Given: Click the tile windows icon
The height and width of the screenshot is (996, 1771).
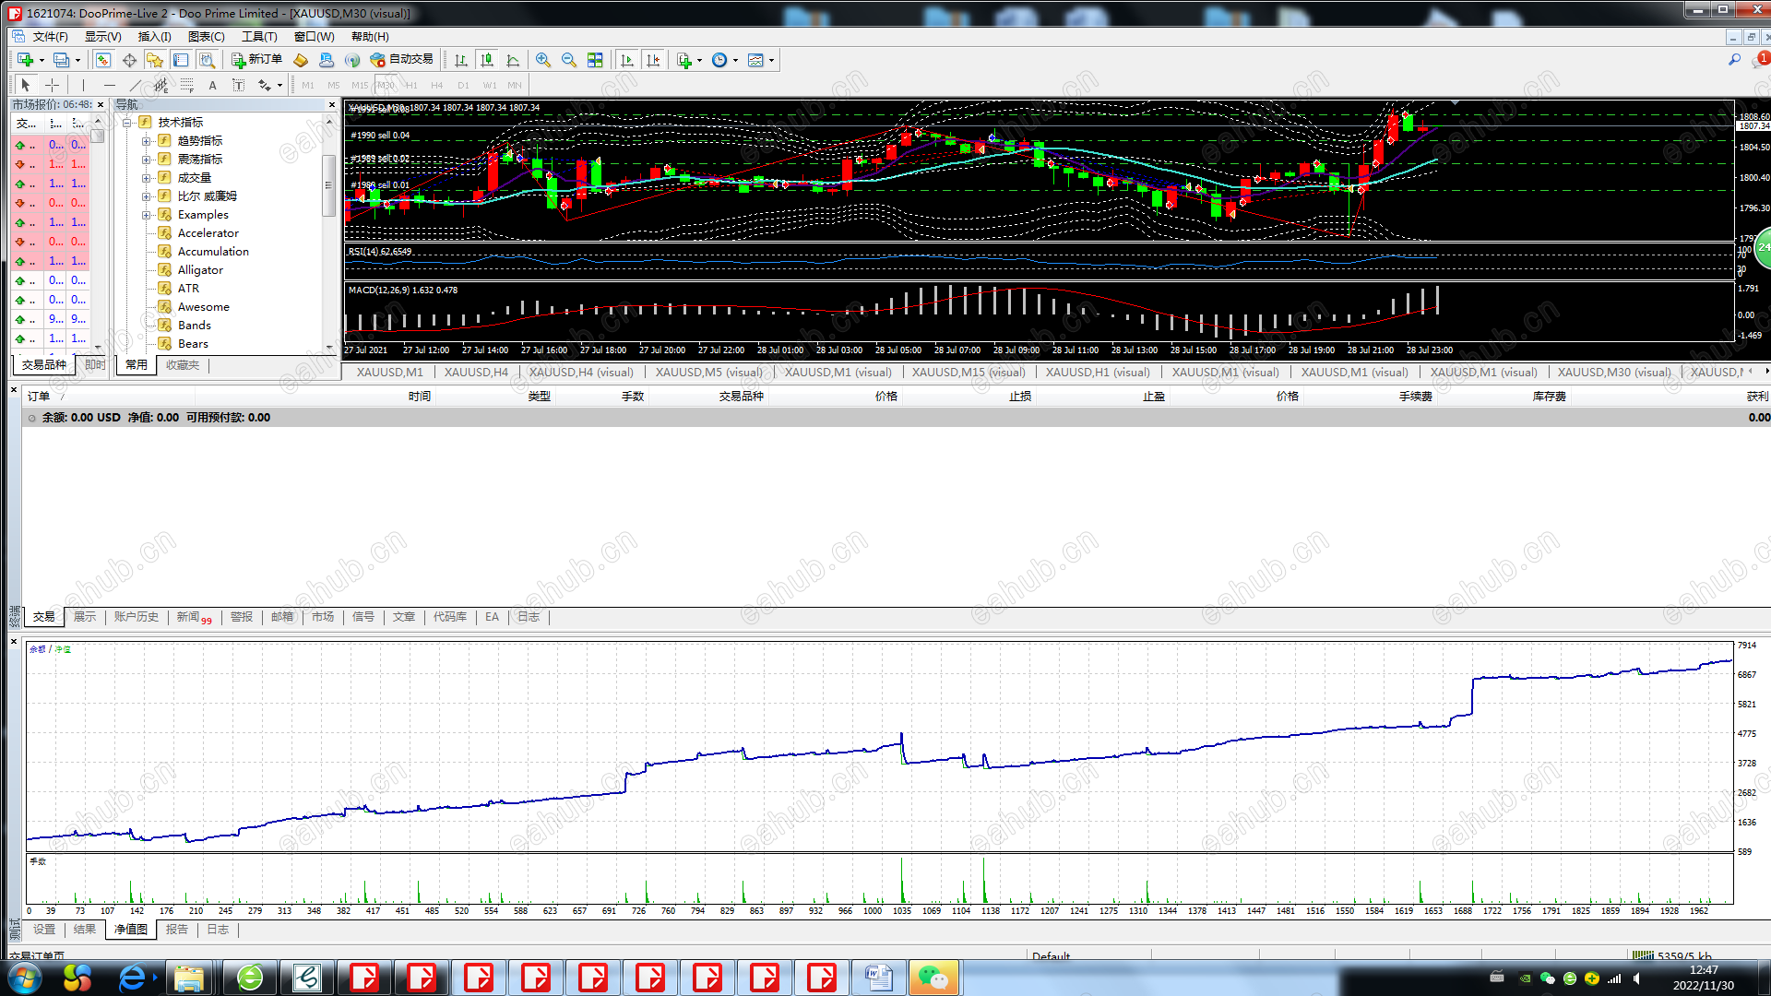Looking at the screenshot, I should pos(595,60).
